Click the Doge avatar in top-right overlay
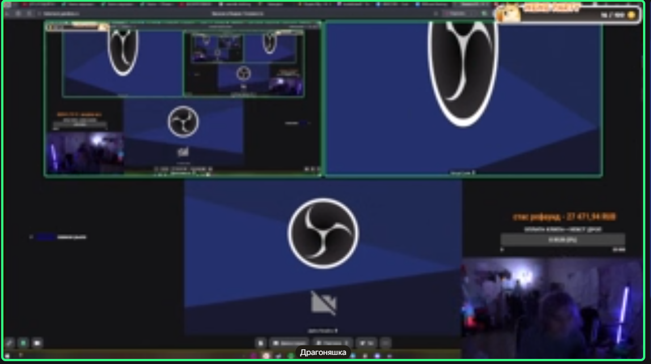Viewport: 651px width, 364px height. (508, 14)
